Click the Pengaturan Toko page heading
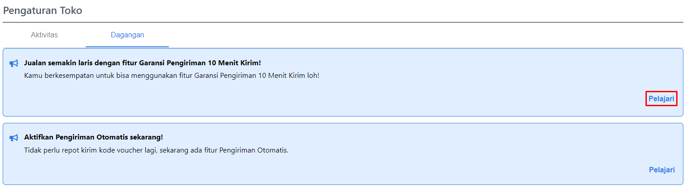687x189 pixels. click(42, 11)
